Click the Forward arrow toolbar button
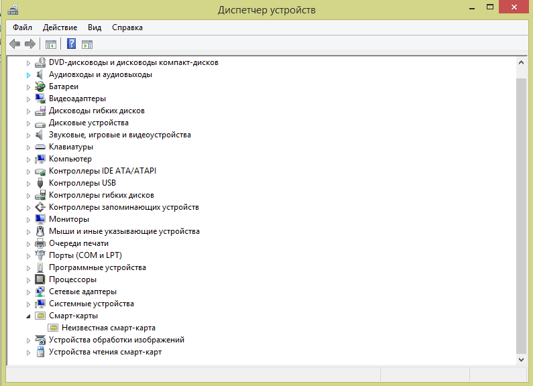The height and width of the screenshot is (386, 533). (30, 44)
